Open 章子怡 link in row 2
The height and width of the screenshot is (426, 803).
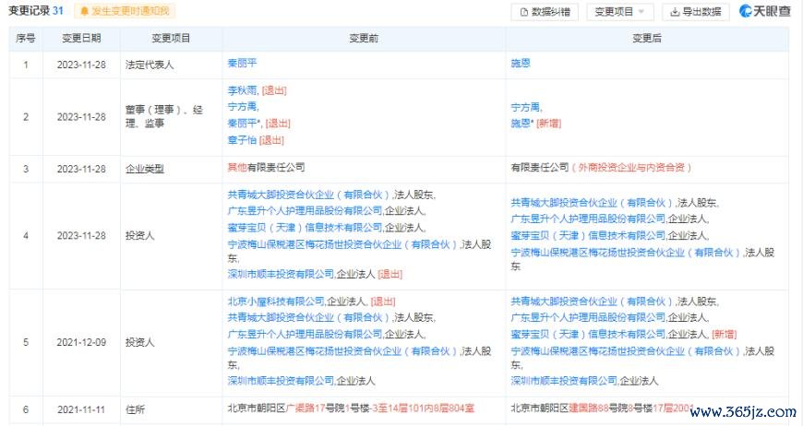(x=242, y=140)
